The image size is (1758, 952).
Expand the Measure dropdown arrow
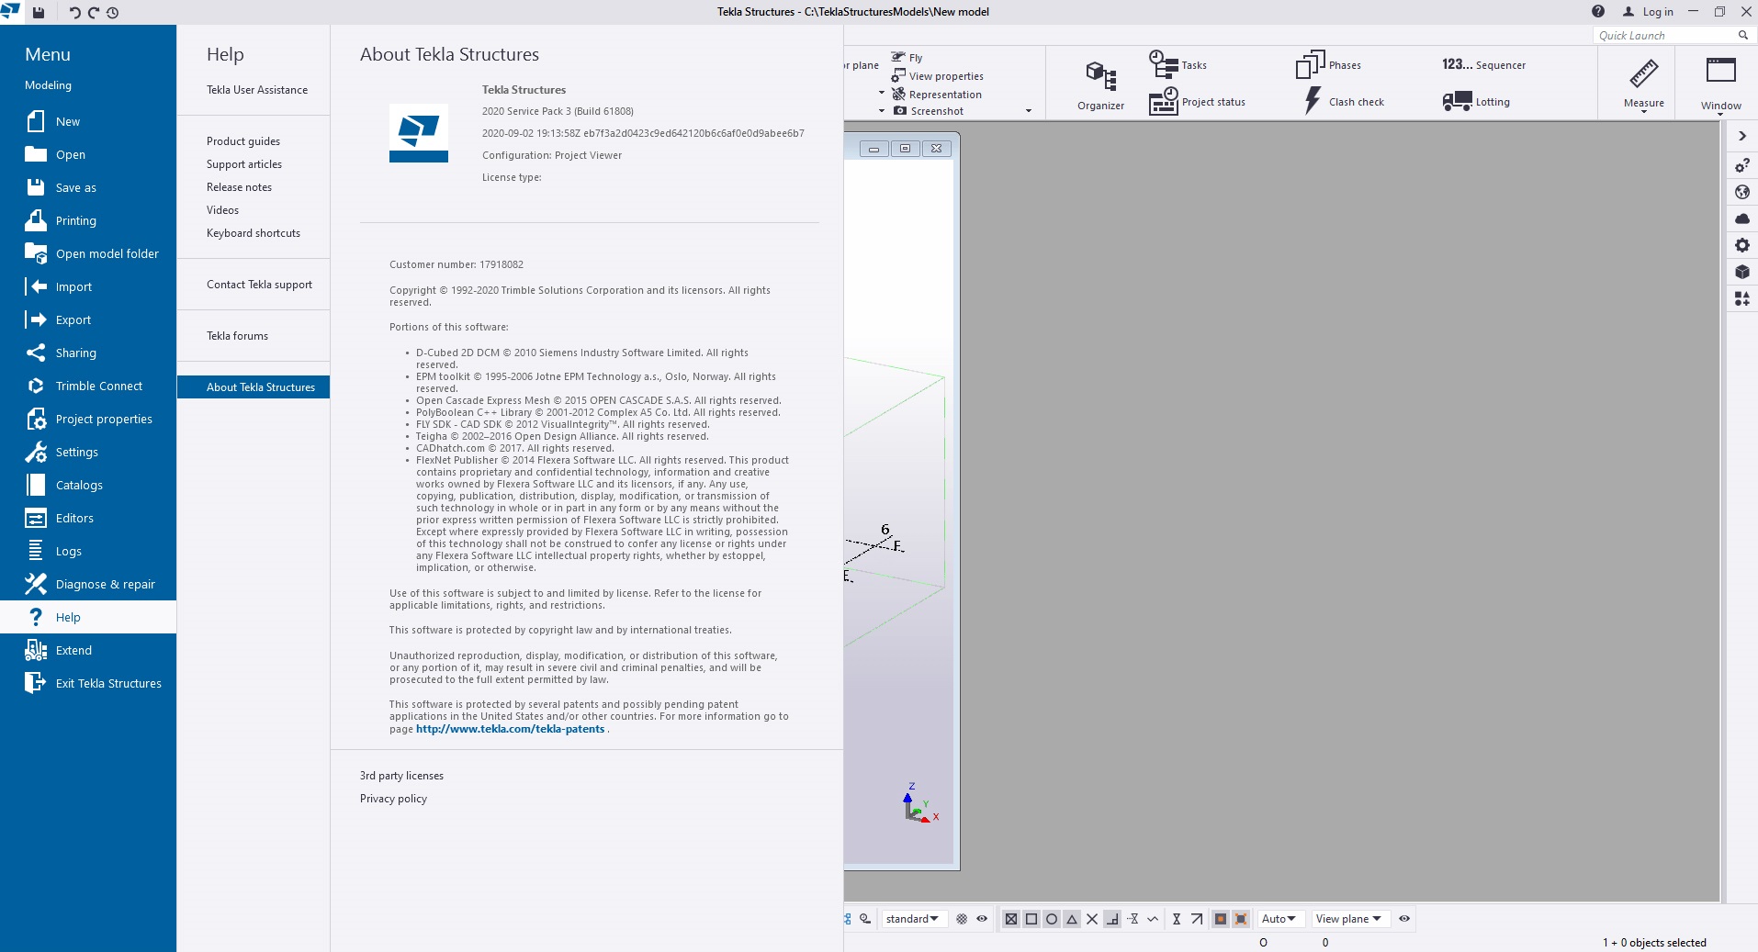(x=1643, y=113)
